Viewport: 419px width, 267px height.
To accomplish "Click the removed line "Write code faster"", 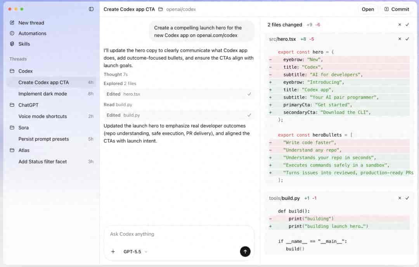I will [x=339, y=142].
